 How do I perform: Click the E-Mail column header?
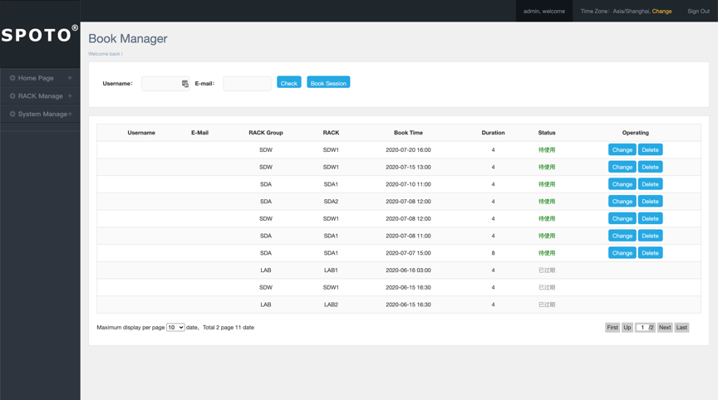tap(199, 133)
